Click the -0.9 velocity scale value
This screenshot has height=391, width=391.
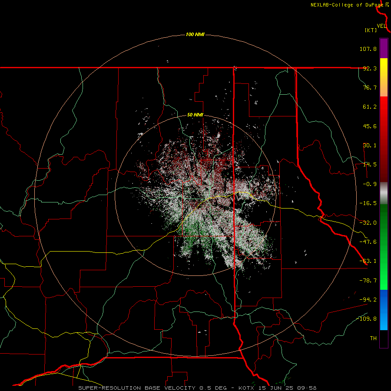[x=370, y=184]
